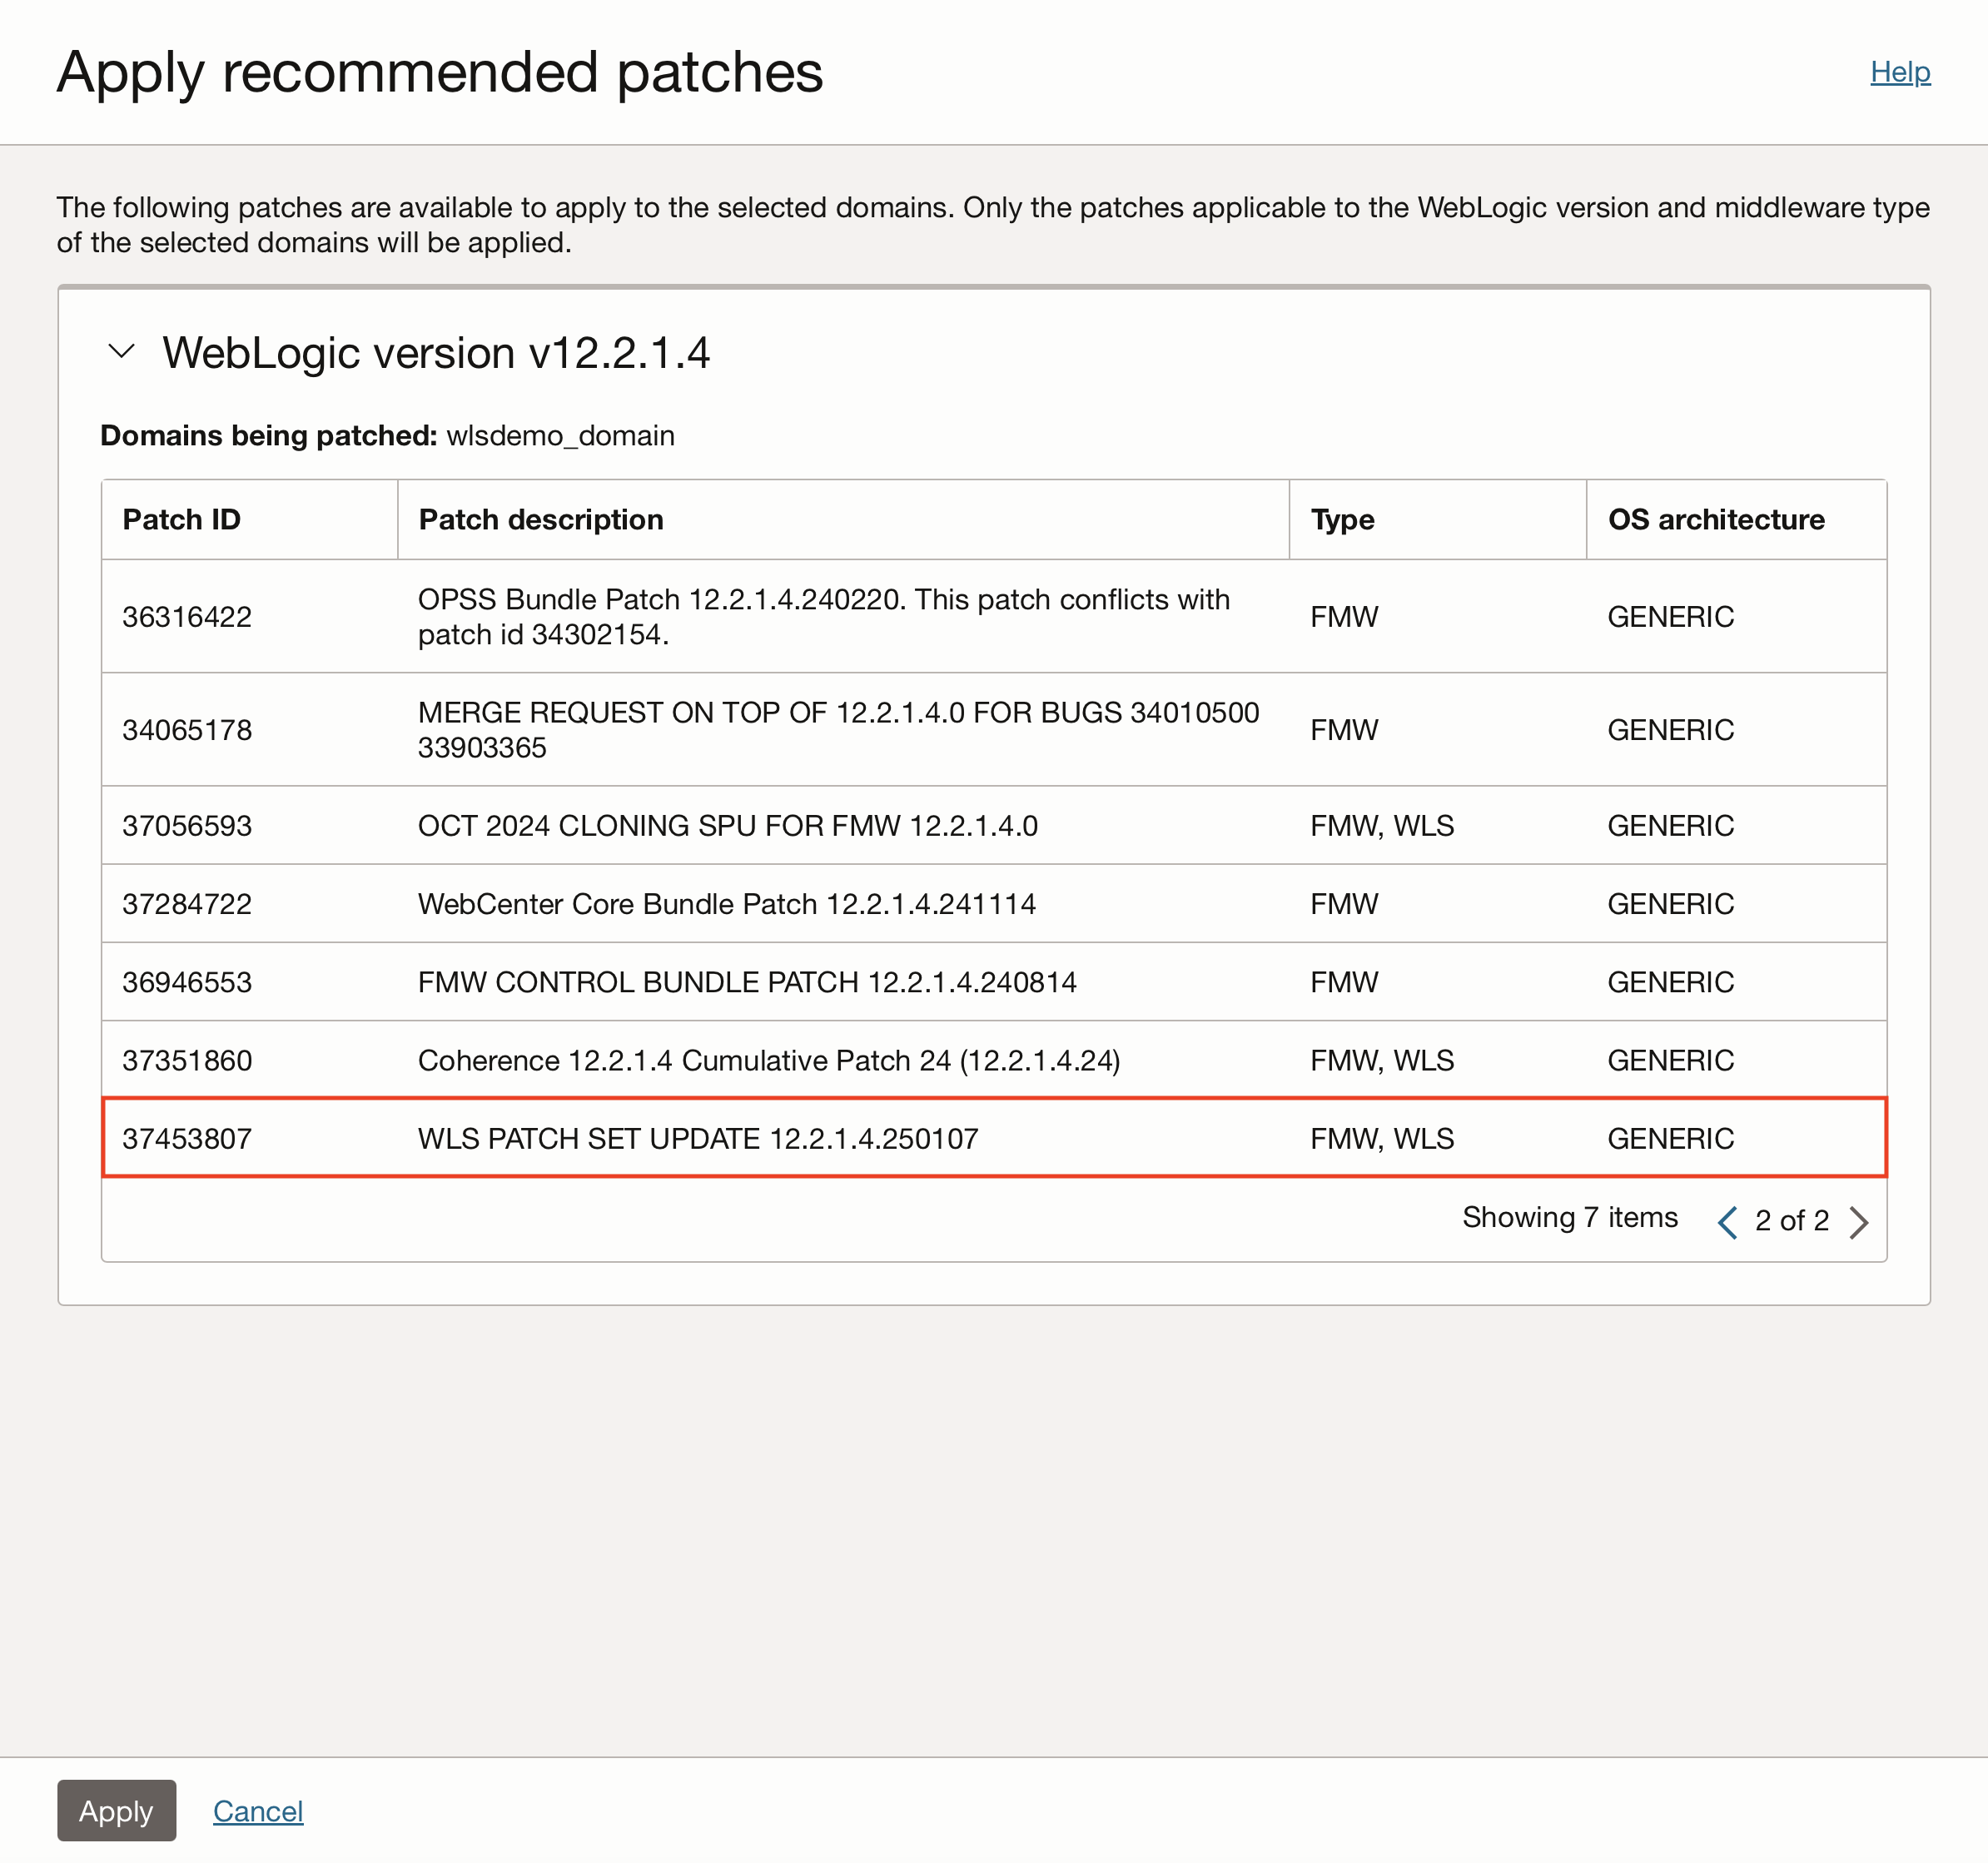The image size is (1988, 1863).
Task: Select patch row 36316422 OPSS Bundle Patch
Action: pos(700,616)
